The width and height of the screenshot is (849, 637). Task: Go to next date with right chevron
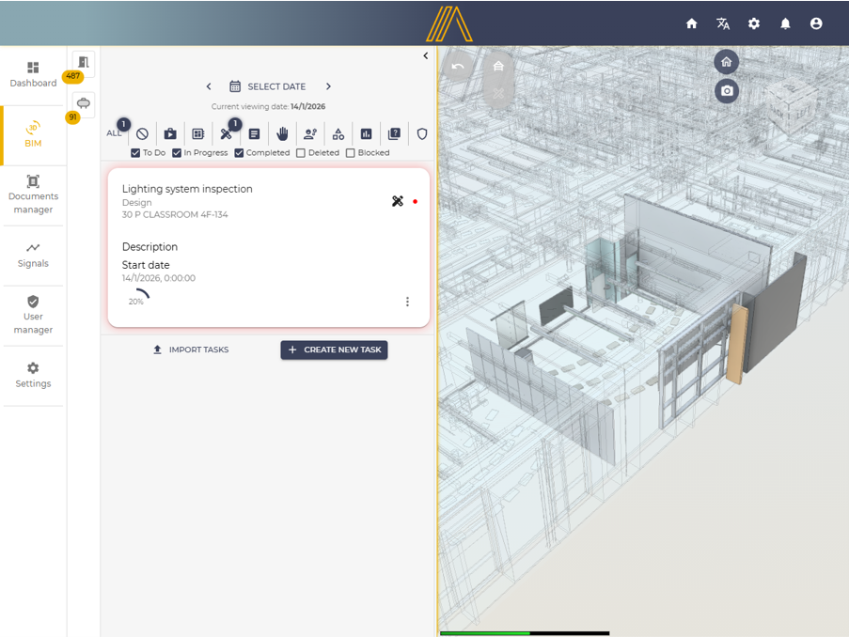pyautogui.click(x=328, y=86)
